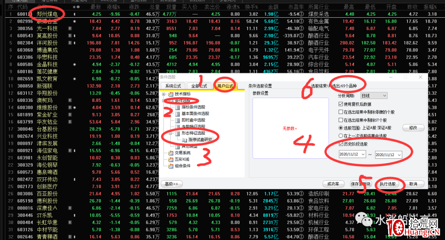Click the book icon beside 涨停试盘研究
This screenshot has height=240, width=445.
point(185,140)
